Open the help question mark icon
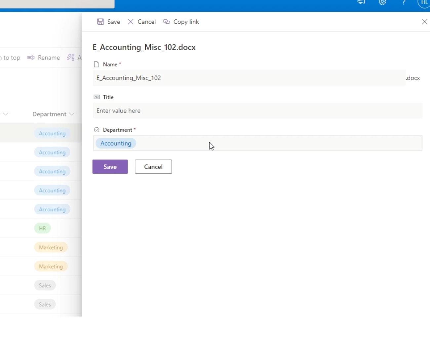430x341 pixels. click(x=404, y=2)
